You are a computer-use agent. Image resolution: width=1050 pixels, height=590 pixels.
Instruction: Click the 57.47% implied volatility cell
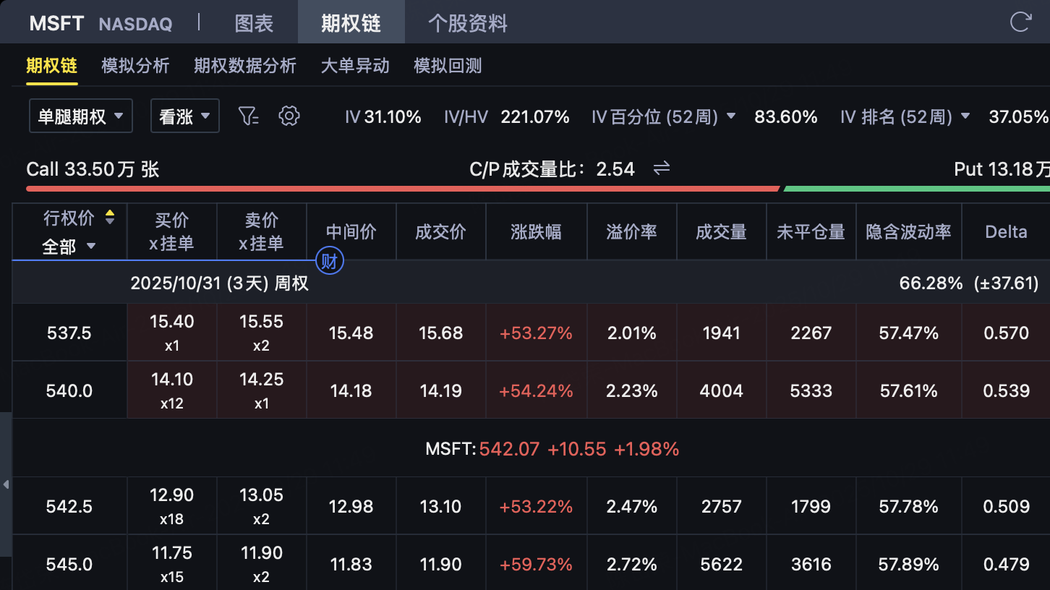click(x=909, y=333)
